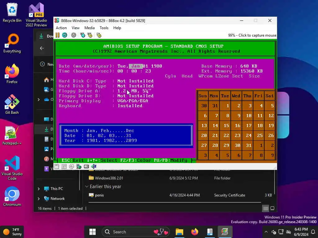This screenshot has height=238, width=318.
Task: Select the Visual Studio 2022 Preview shortcut
Action: click(36, 15)
